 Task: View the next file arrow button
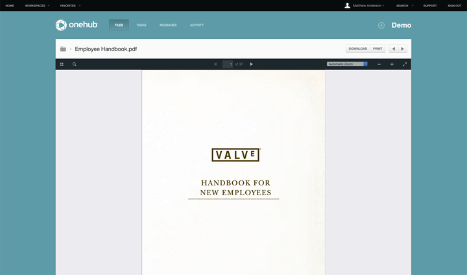point(402,49)
